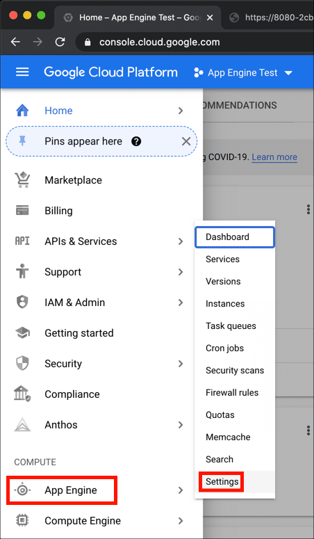Go back in the browser
This screenshot has width=314, height=539.
point(15,42)
